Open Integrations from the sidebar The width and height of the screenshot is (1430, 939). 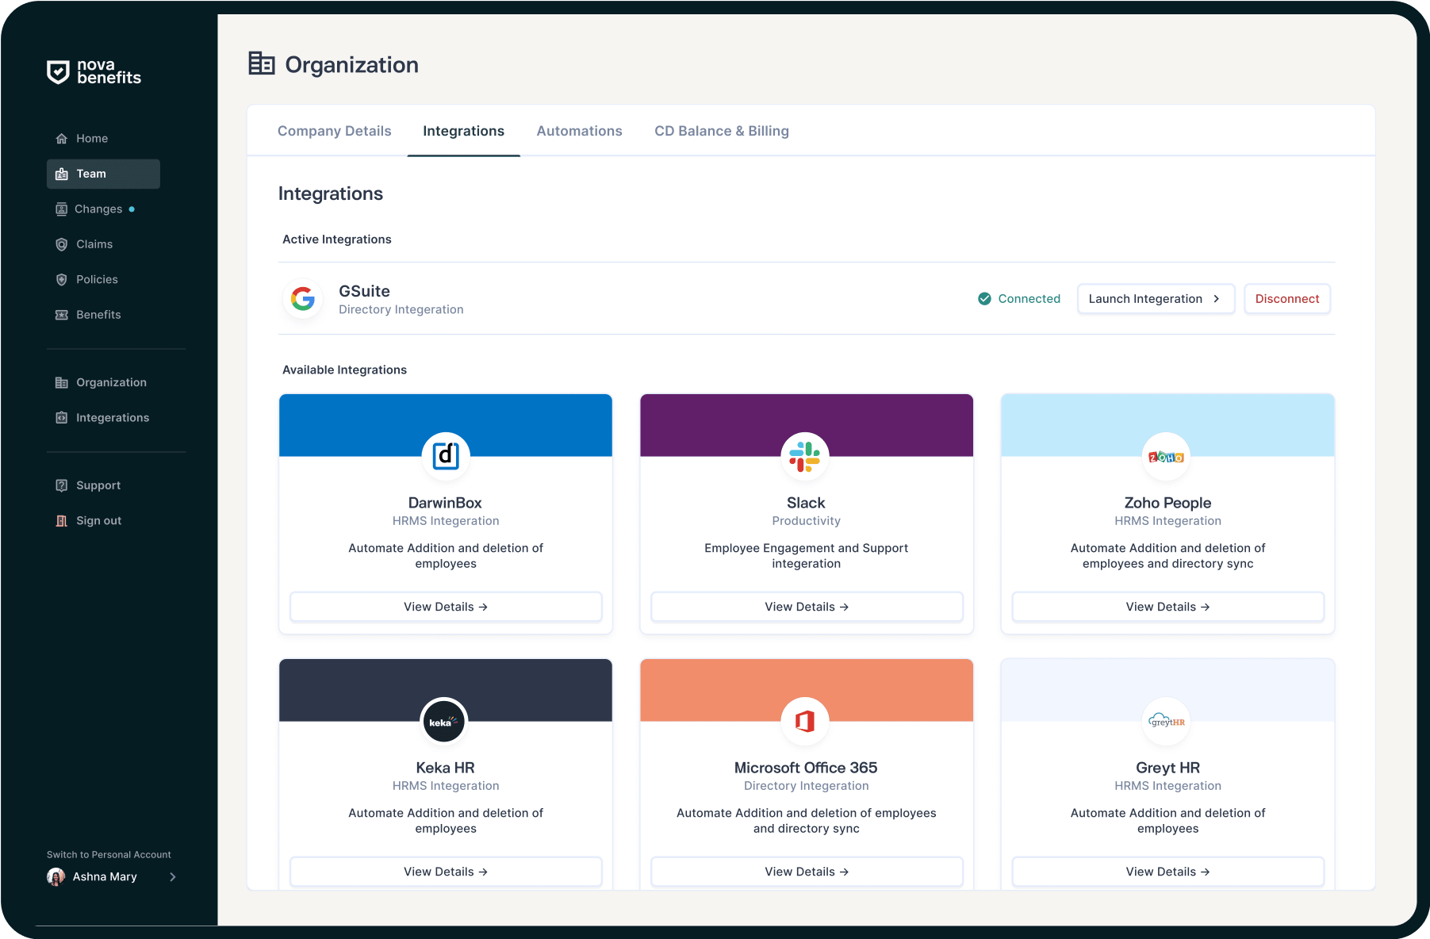click(112, 417)
